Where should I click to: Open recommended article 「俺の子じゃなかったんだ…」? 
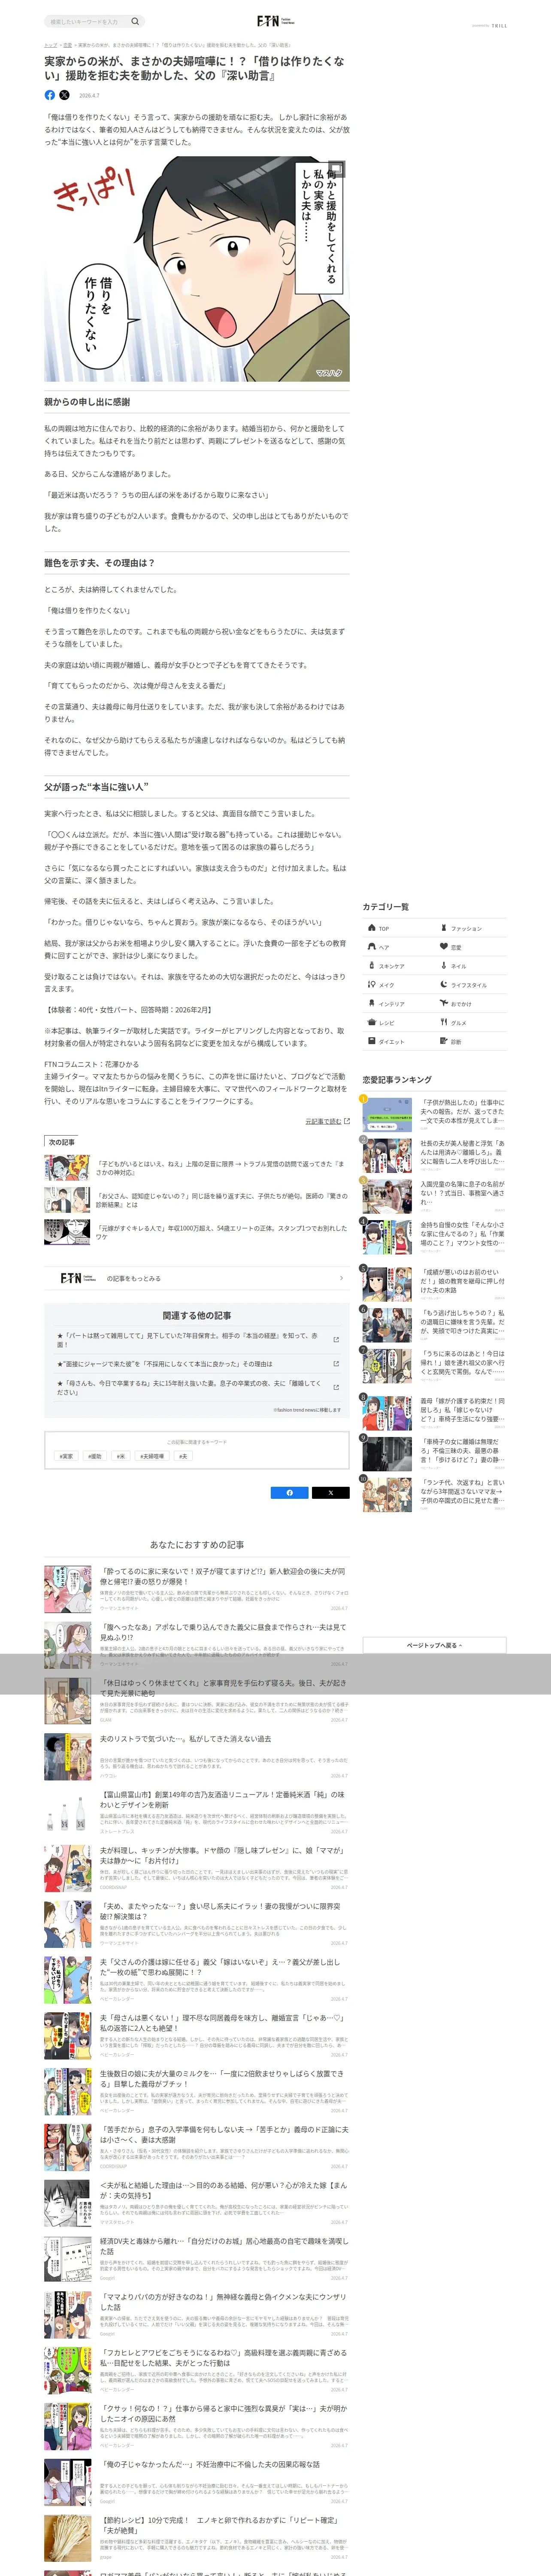click(197, 2483)
